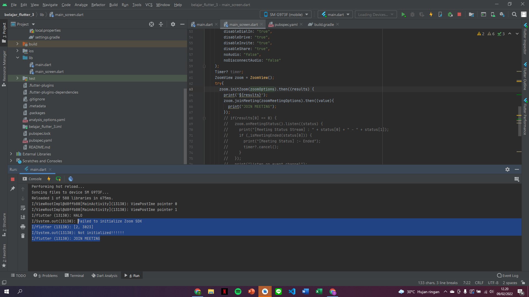Run main.dart with the green Run icon
529x297 pixels.
pos(404,14)
